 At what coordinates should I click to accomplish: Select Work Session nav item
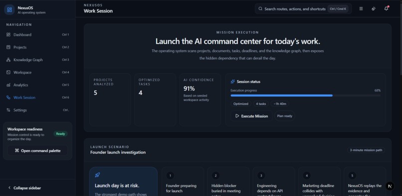(38, 98)
